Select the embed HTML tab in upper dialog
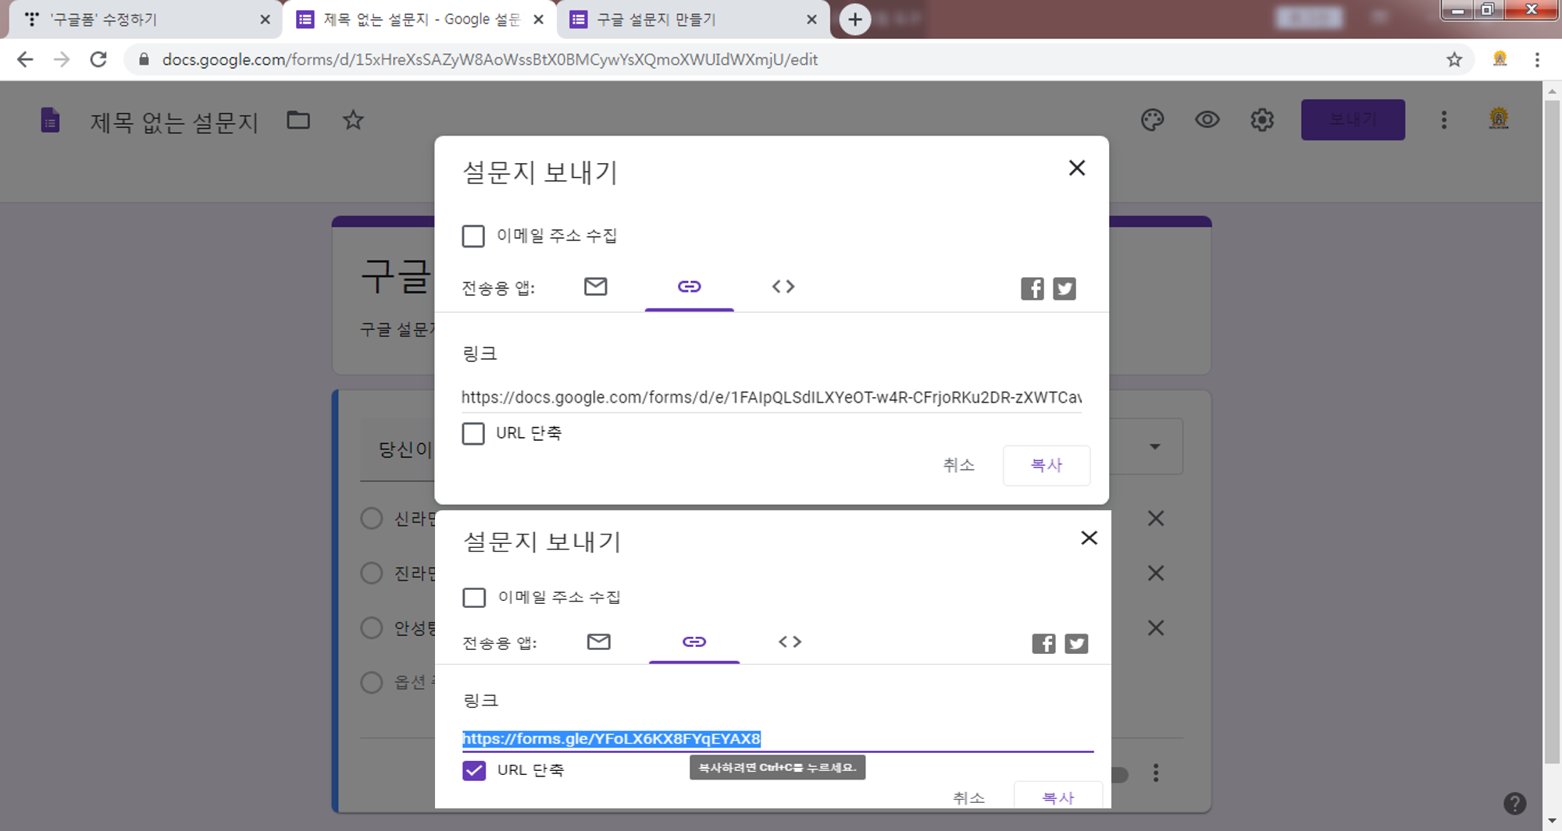The image size is (1562, 831). click(x=783, y=286)
